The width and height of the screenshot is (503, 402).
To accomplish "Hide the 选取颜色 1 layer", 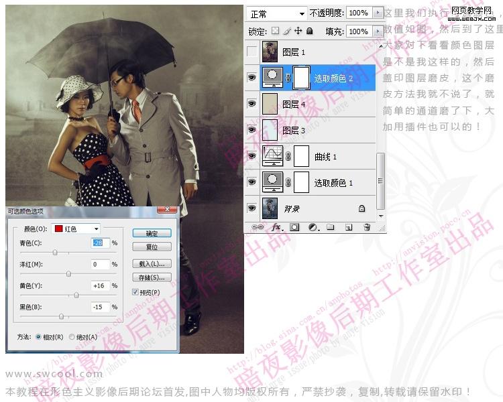I will [251, 182].
